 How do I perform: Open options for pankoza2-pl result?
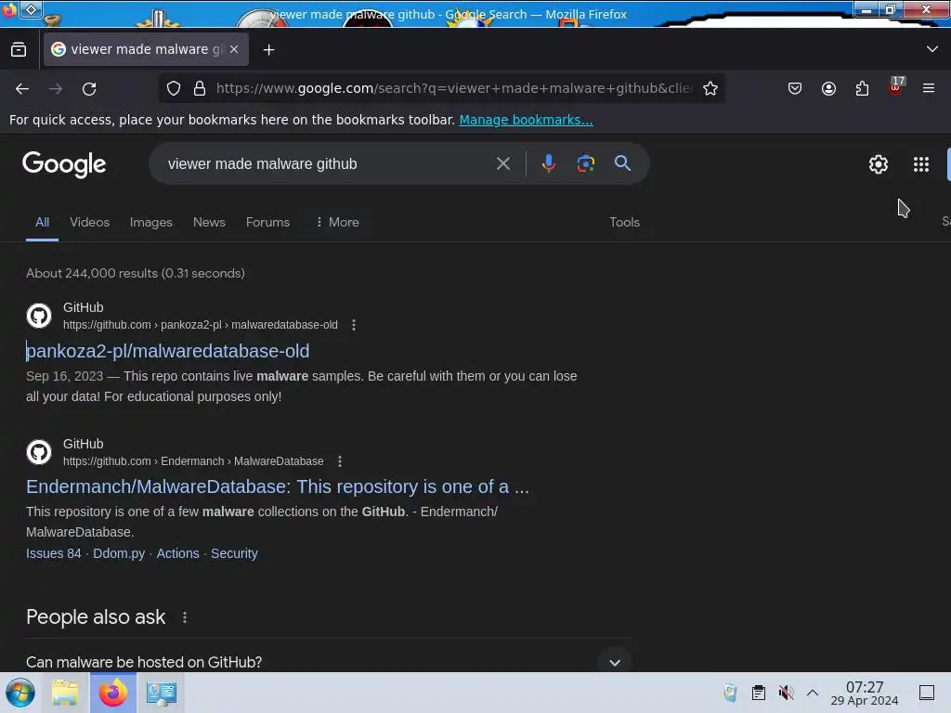pos(354,325)
